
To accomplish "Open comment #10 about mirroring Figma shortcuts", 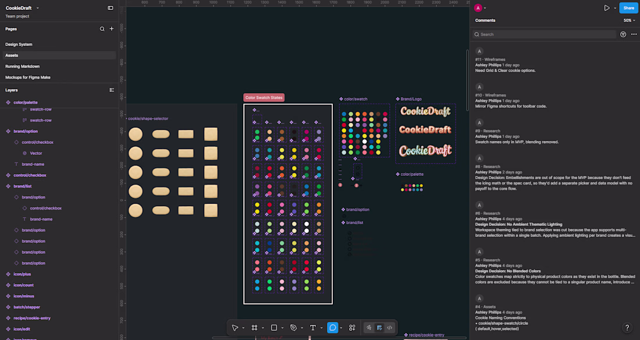I will tap(555, 97).
